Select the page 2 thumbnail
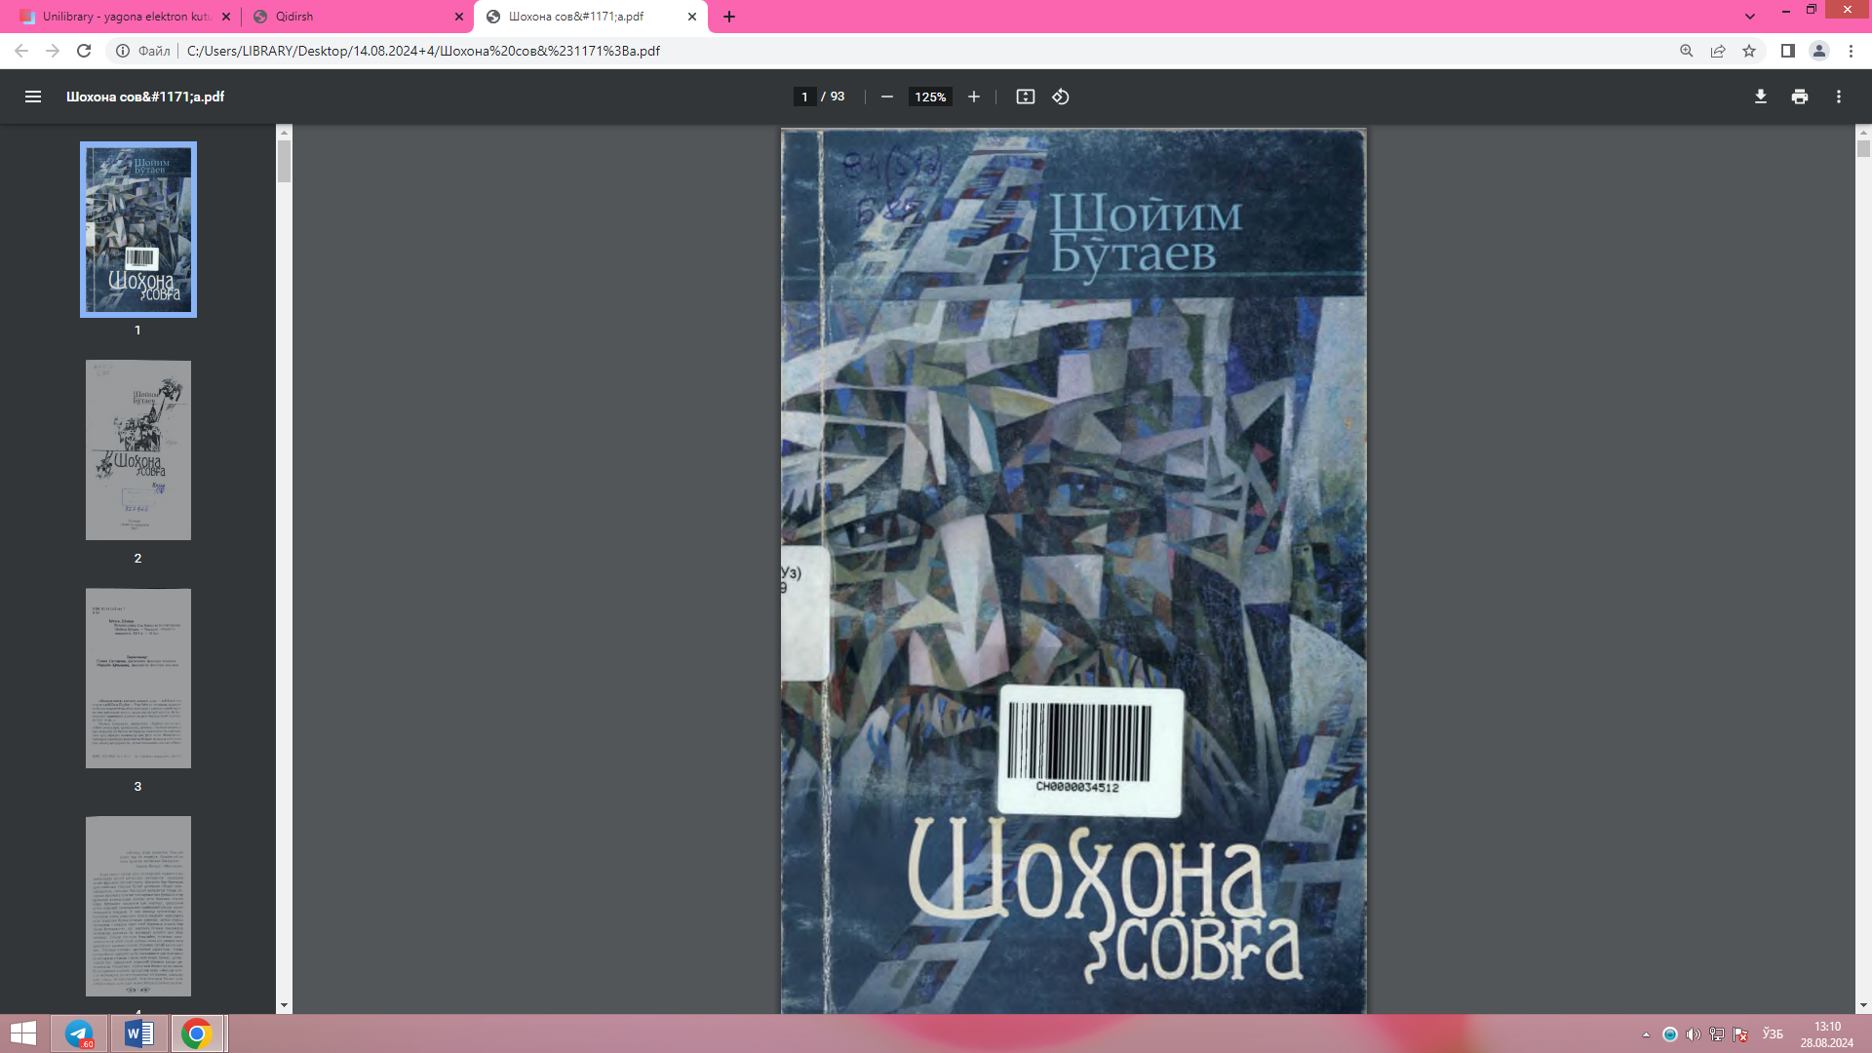This screenshot has width=1872, height=1053. pyautogui.click(x=137, y=449)
